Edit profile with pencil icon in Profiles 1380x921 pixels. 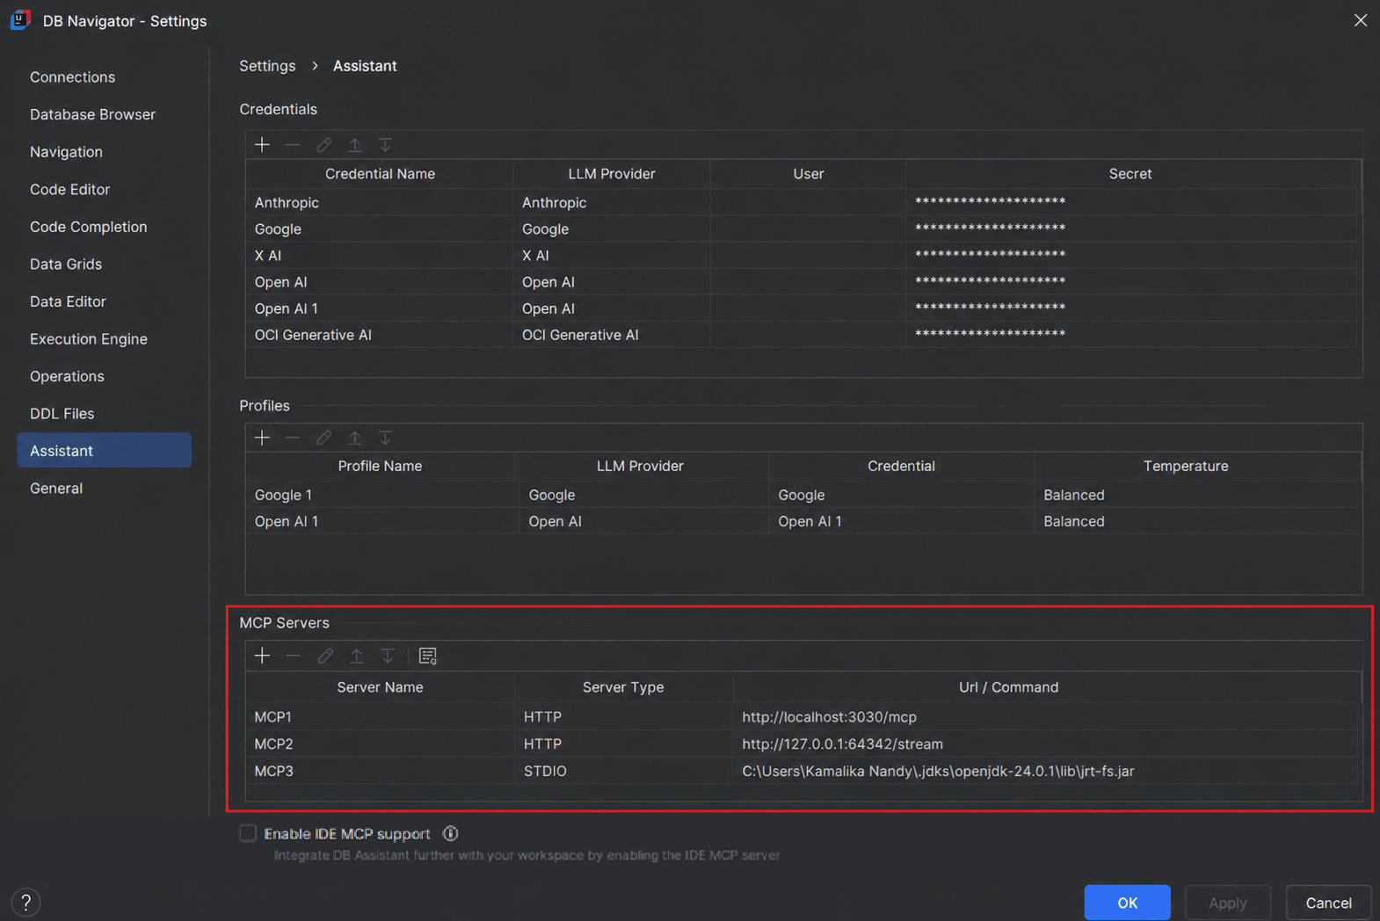point(323,437)
